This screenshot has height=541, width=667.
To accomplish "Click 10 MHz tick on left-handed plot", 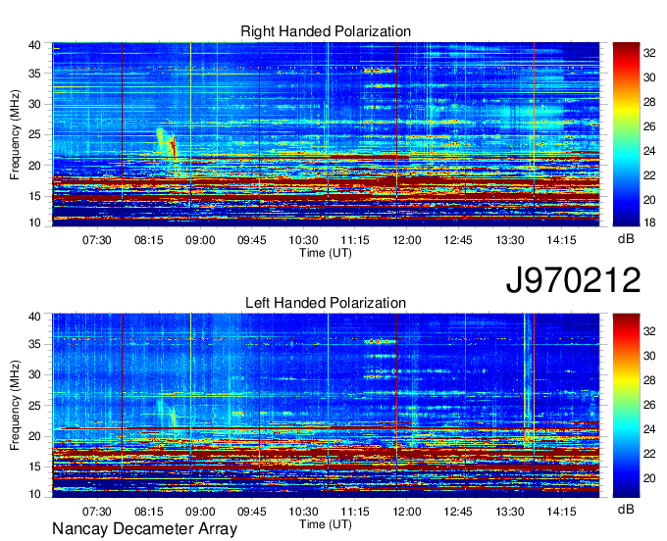I will [34, 494].
